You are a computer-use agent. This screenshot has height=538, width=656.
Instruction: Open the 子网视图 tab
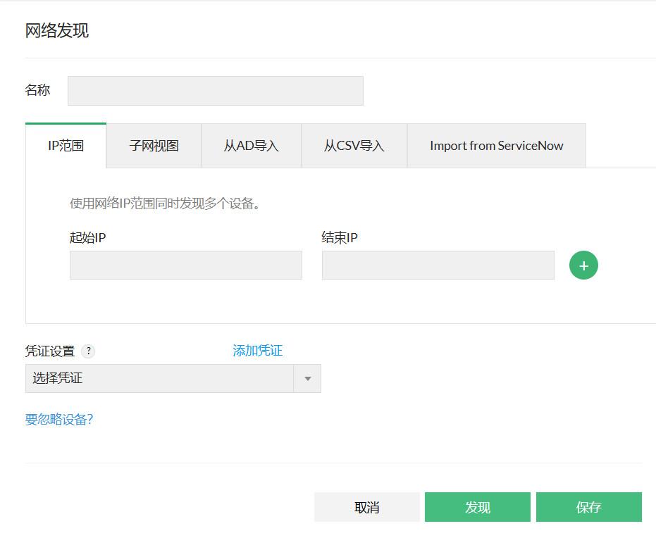pos(154,146)
